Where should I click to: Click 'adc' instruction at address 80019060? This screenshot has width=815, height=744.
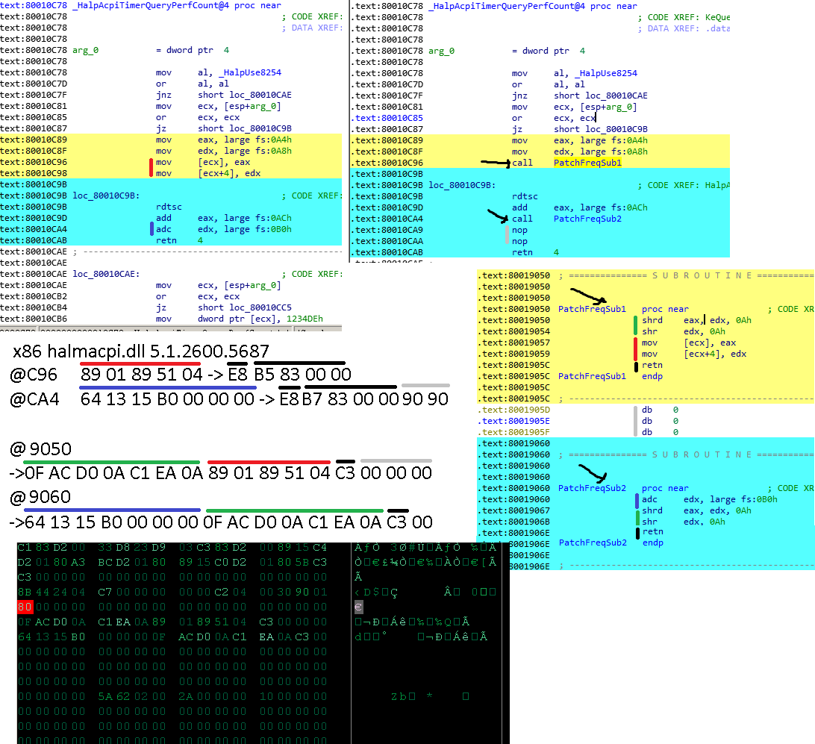coord(649,499)
